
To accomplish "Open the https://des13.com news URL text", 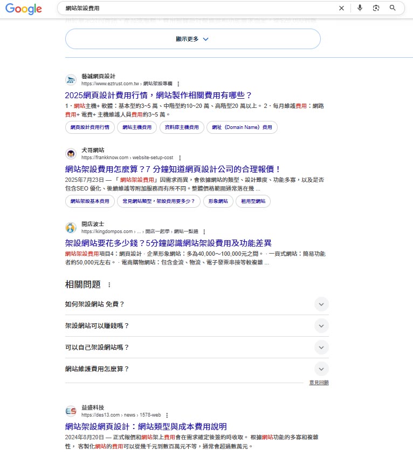I will point(121,415).
